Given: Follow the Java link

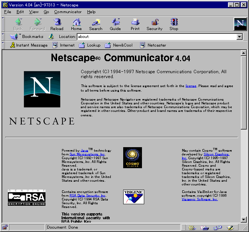Looking at the screenshot, I should tap(85, 151).
